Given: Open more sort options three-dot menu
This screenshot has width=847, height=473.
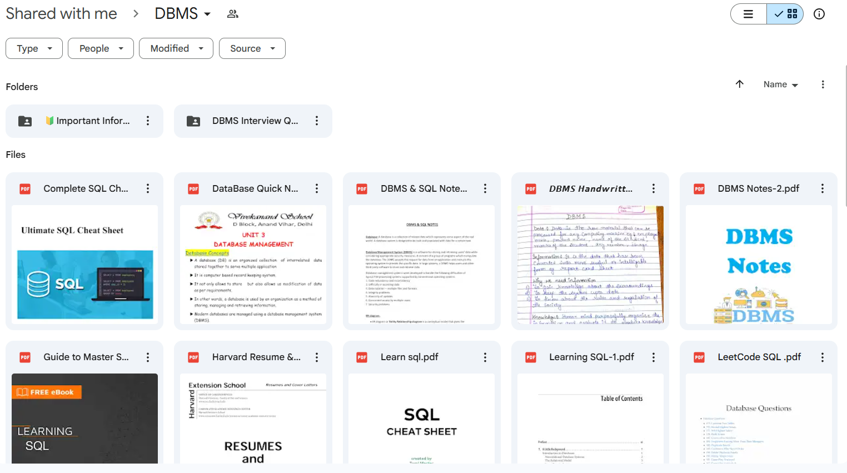Looking at the screenshot, I should [823, 84].
